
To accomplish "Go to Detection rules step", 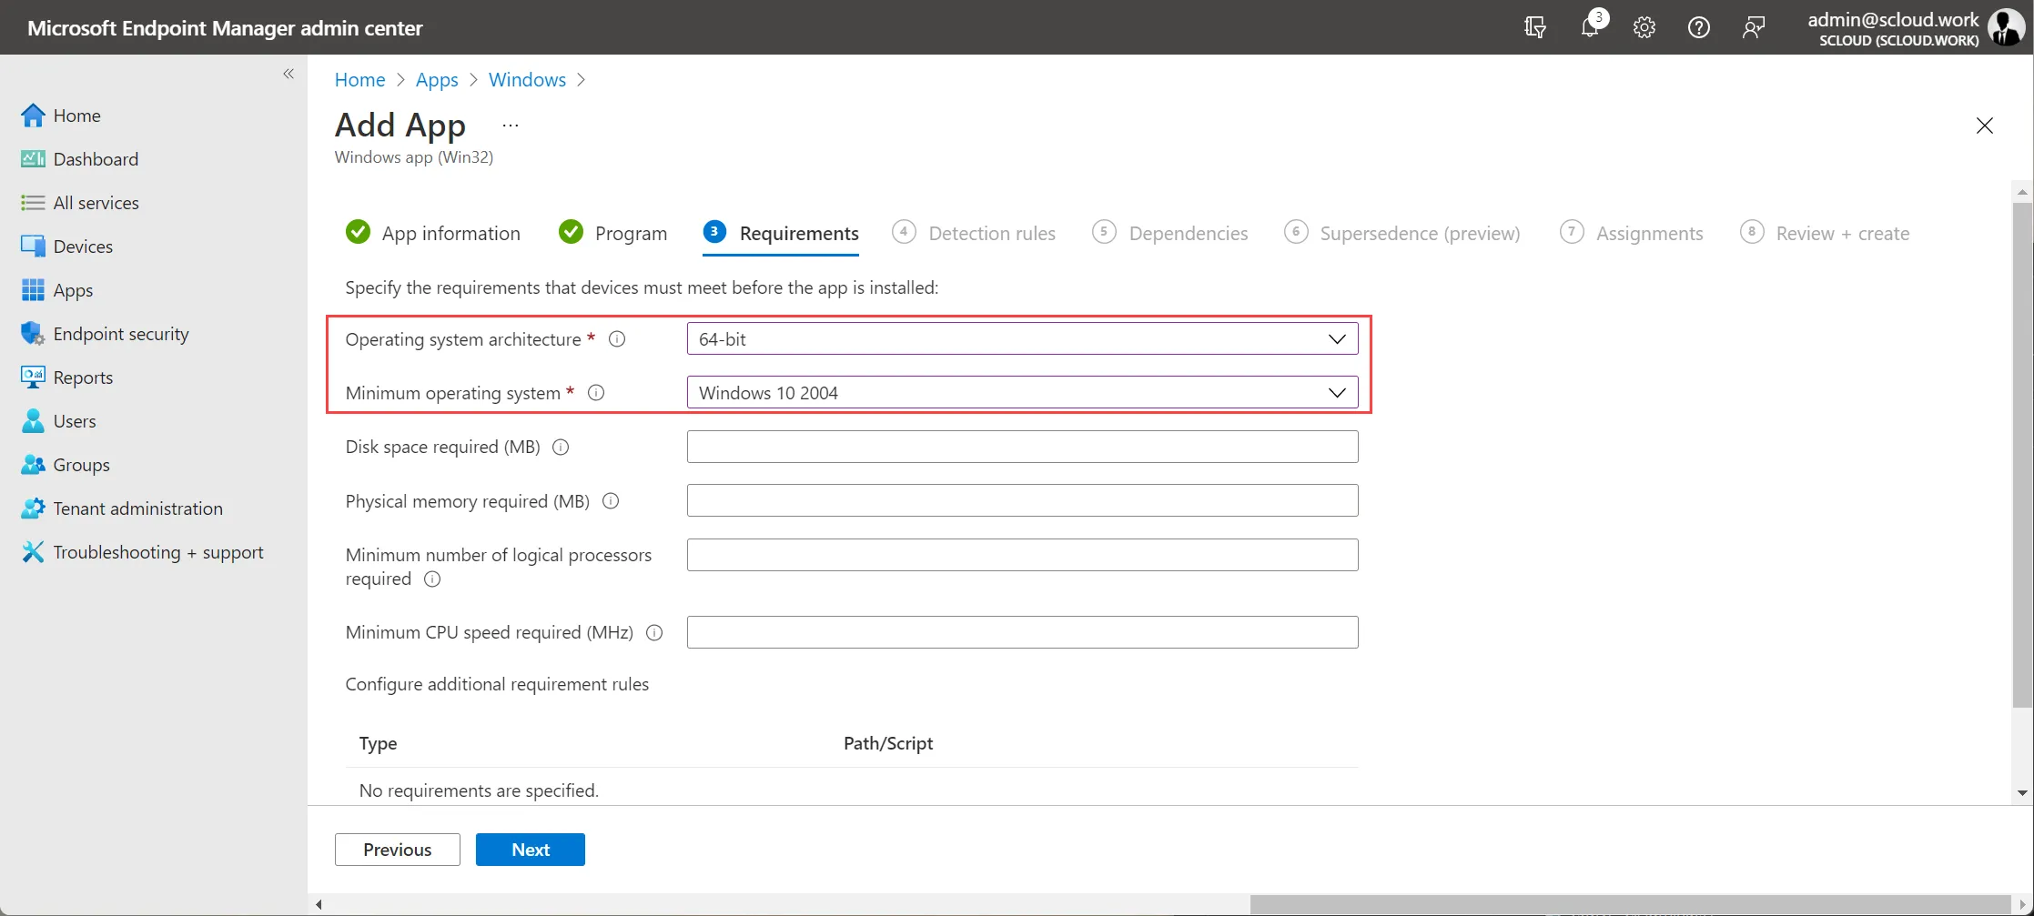I will (974, 234).
